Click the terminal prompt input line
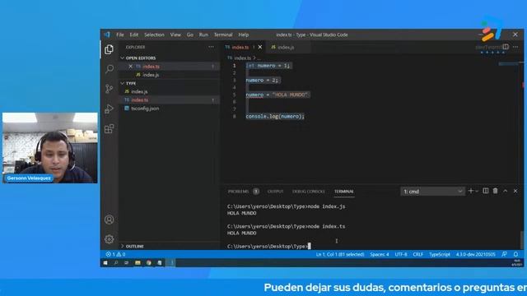This screenshot has height=296, width=527. (269, 247)
